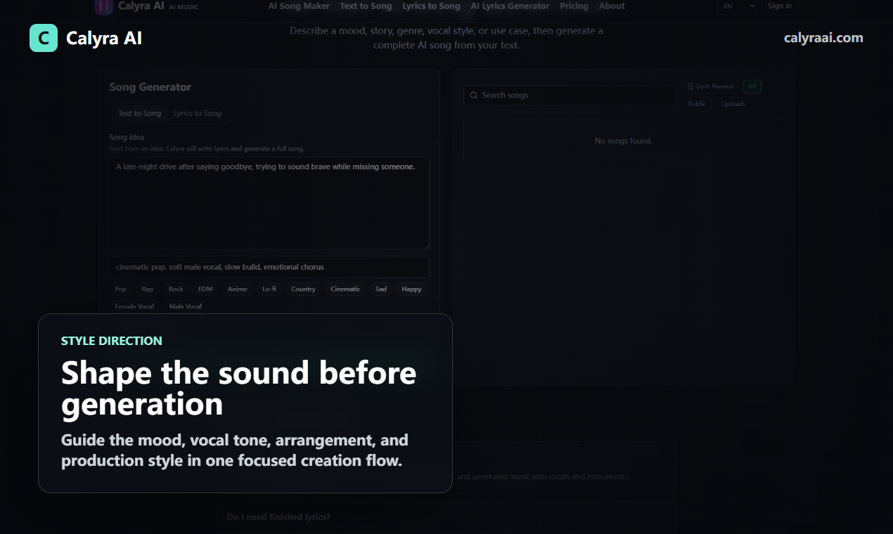Toggle the Lo-fi style tag

[269, 289]
